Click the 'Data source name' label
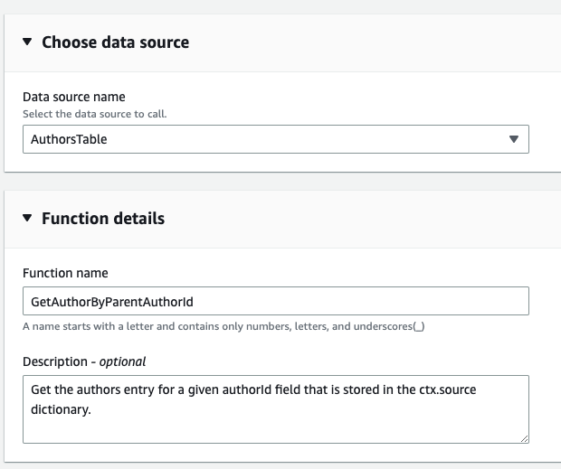This screenshot has width=561, height=469. [x=74, y=97]
